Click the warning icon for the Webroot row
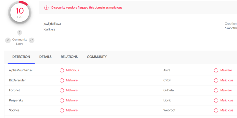 click(216, 110)
